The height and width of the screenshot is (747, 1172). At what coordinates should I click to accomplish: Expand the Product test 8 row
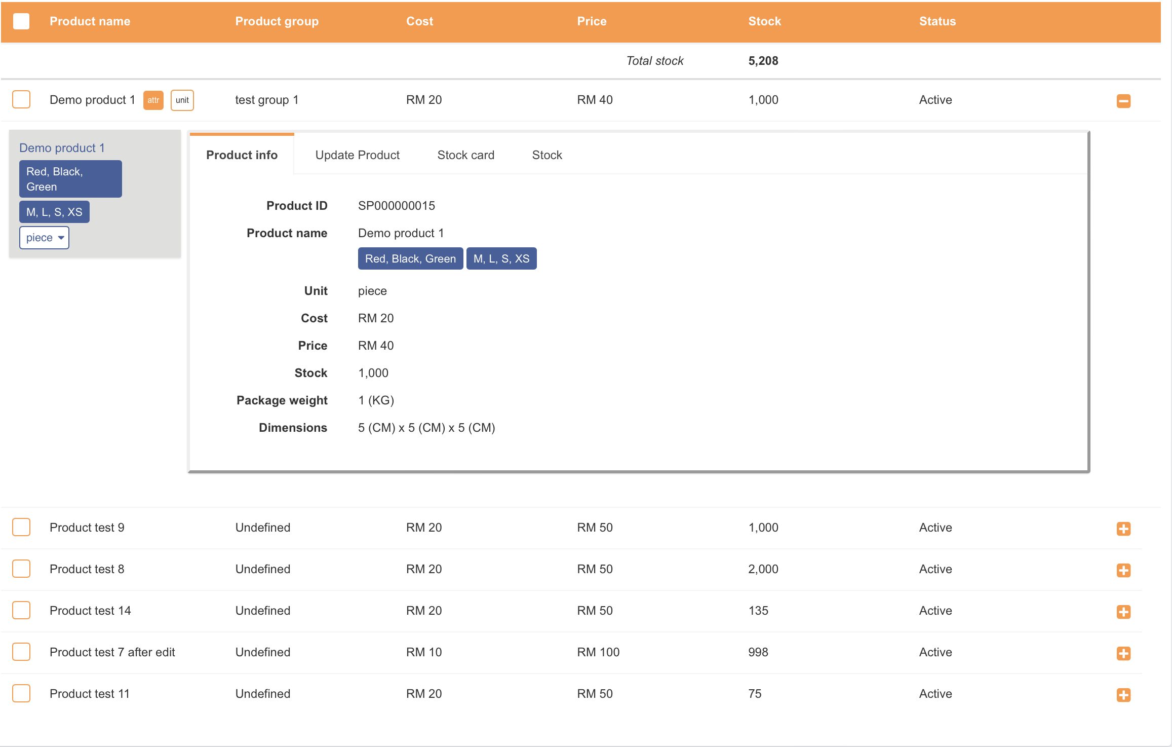[x=1123, y=570]
